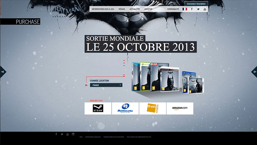Open the Communauté menu item

click(173, 9)
